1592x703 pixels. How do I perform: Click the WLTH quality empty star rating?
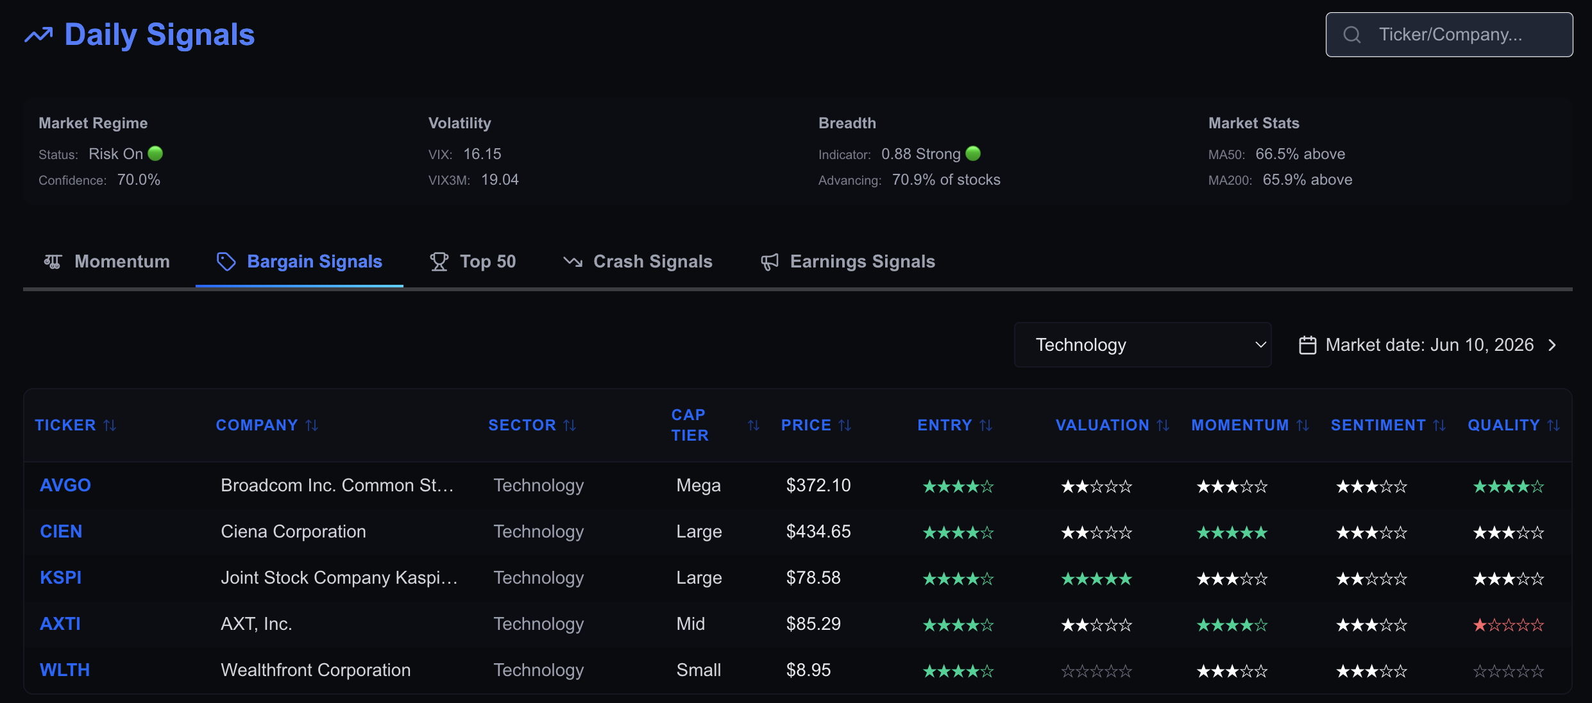point(1509,671)
